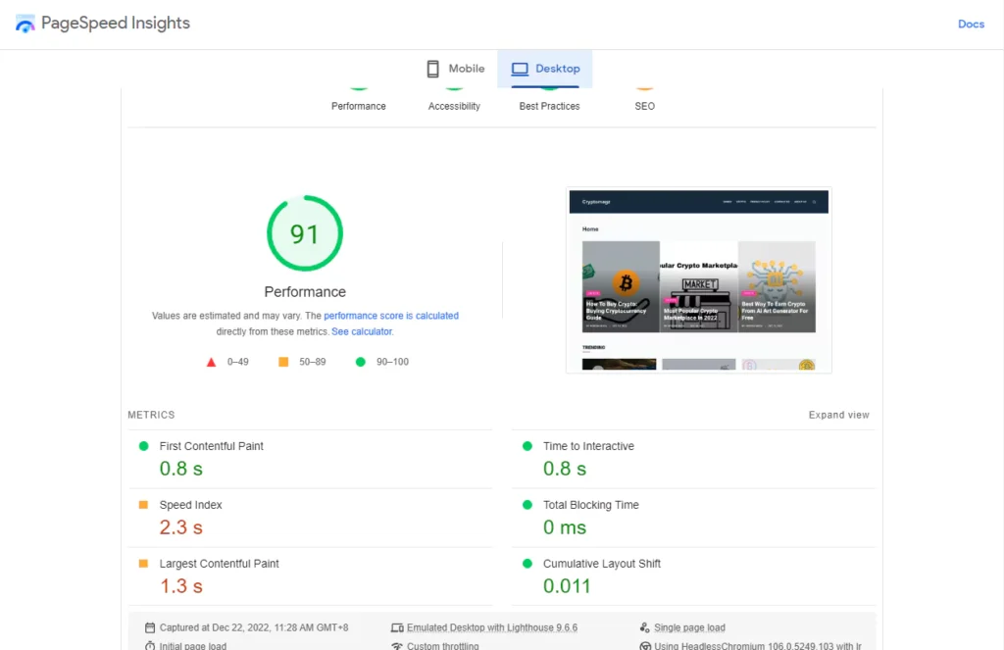Jump to the Performance category
The width and height of the screenshot is (1004, 650).
[x=359, y=106]
